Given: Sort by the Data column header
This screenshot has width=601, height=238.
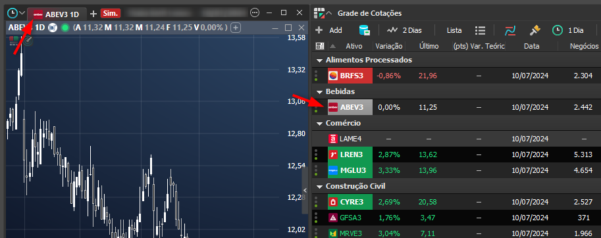Looking at the screenshot, I should pyautogui.click(x=532, y=46).
